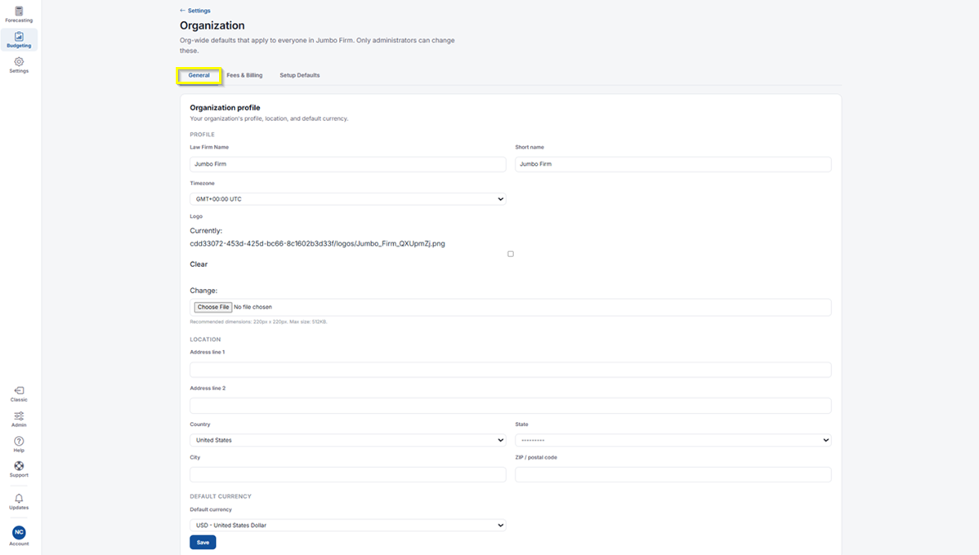Screen dimensions: 979x555
Task: Expand the Timezone dropdown
Action: 348,199
